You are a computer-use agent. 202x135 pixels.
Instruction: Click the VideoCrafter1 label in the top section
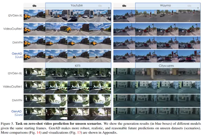click(12, 29)
